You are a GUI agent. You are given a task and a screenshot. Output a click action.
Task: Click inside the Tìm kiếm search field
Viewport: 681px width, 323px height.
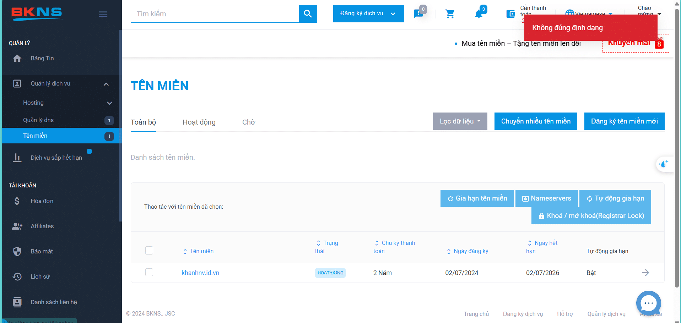click(213, 14)
